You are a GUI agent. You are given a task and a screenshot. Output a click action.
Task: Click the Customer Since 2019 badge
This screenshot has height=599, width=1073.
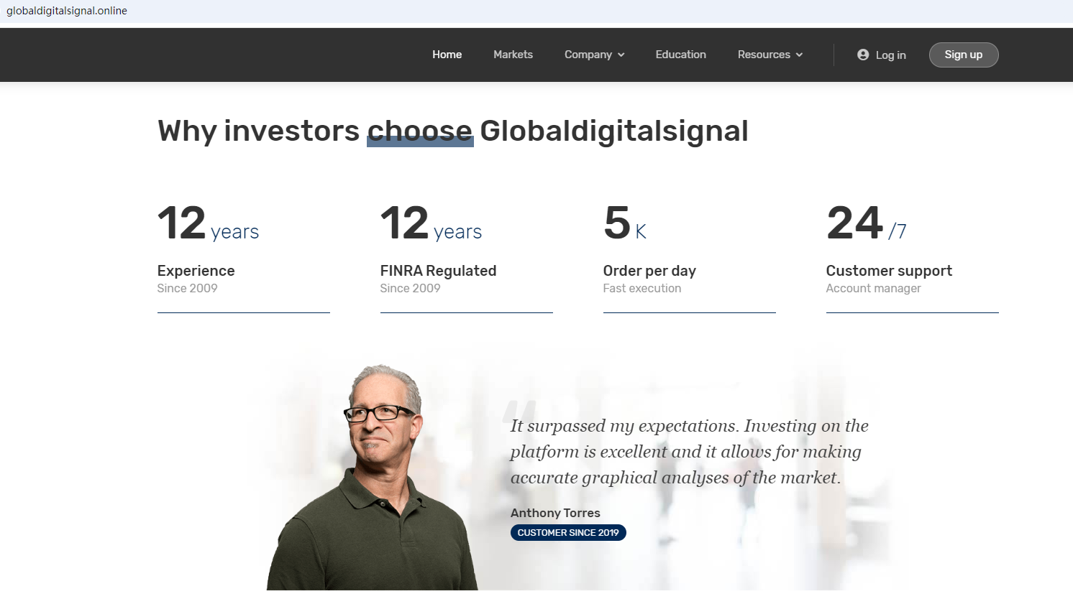[x=568, y=533]
